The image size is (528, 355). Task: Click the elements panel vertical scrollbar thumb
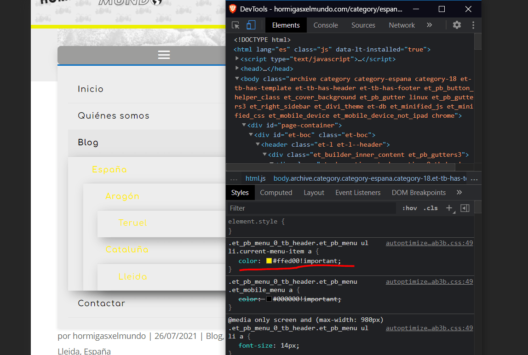click(477, 41)
